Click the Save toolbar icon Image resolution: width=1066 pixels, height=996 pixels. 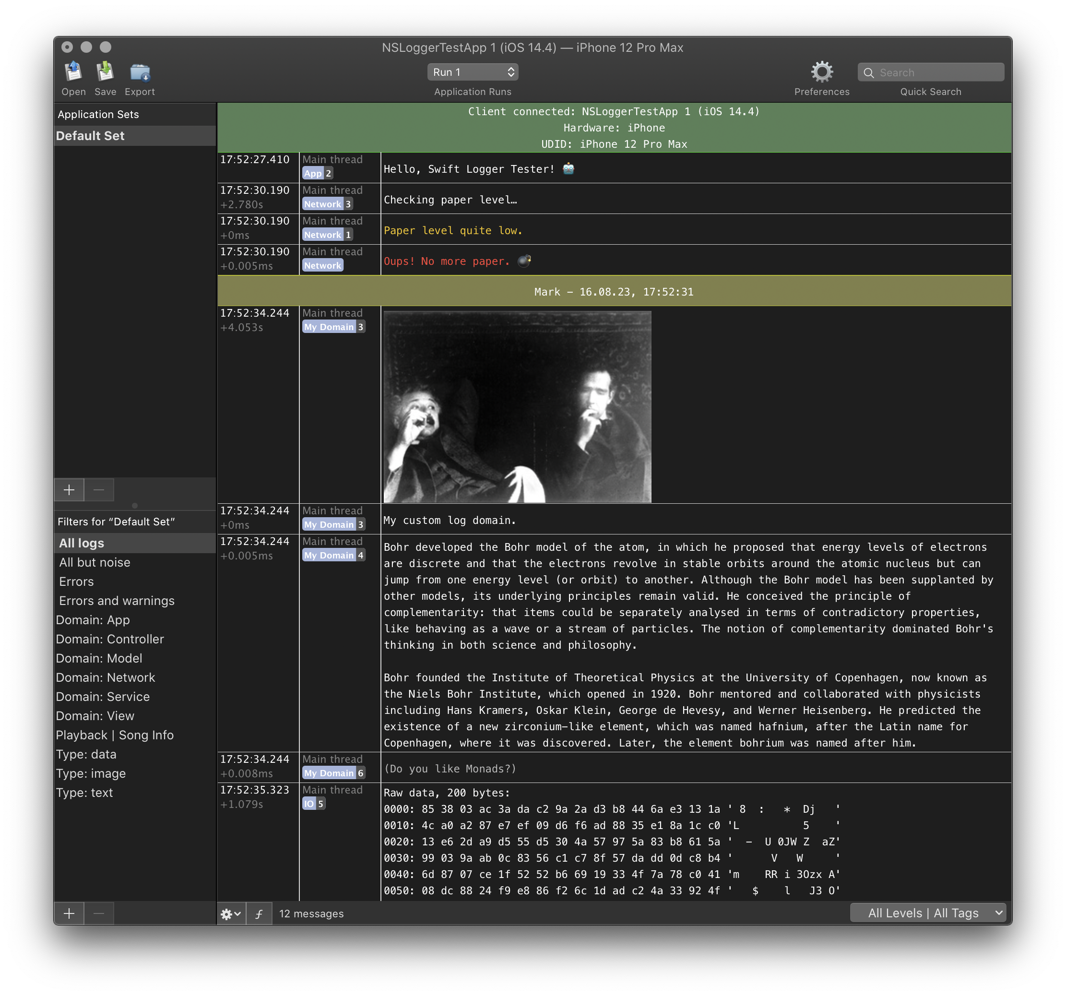105,72
